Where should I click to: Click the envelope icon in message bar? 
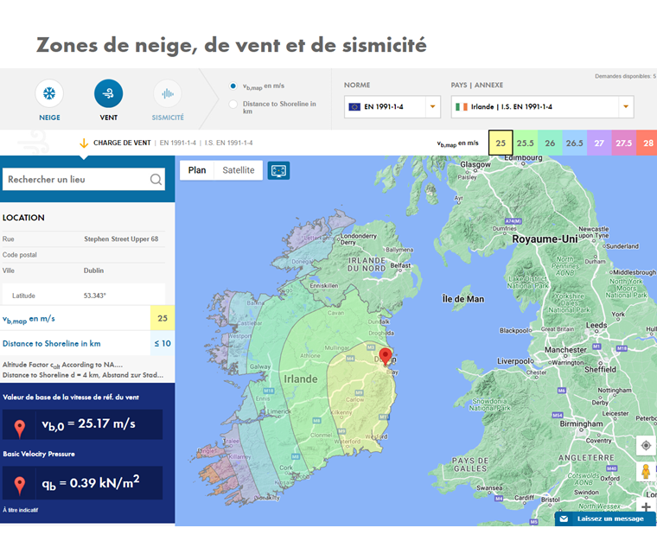coord(564,519)
